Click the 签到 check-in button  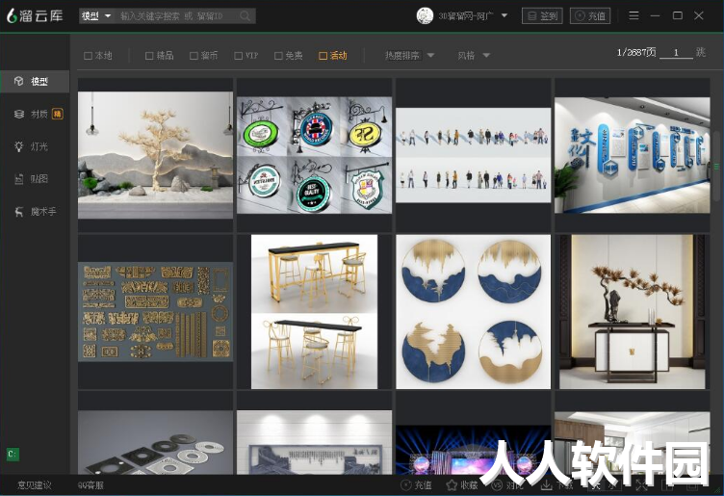pos(542,15)
